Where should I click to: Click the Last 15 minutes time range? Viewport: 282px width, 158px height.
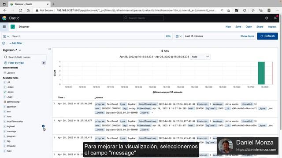(194, 36)
